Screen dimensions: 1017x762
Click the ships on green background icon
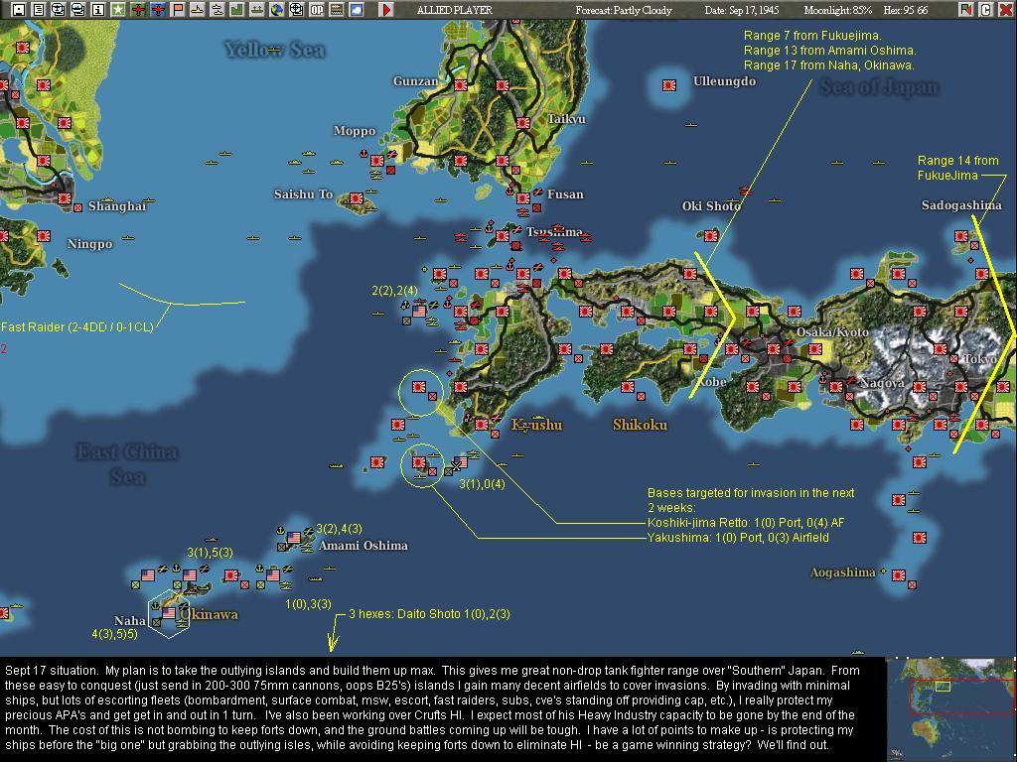click(x=257, y=9)
